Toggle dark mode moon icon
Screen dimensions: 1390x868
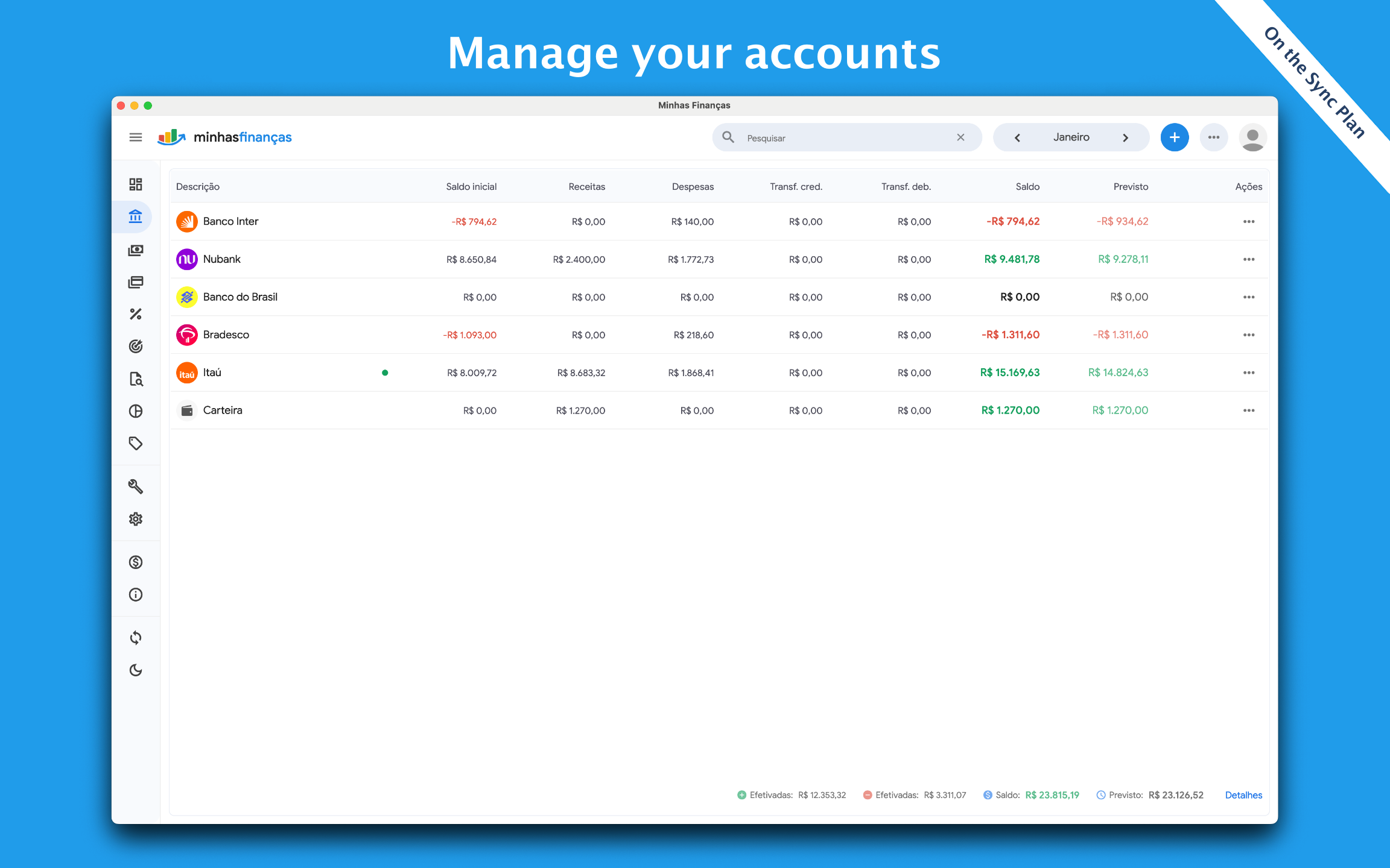[x=136, y=670]
